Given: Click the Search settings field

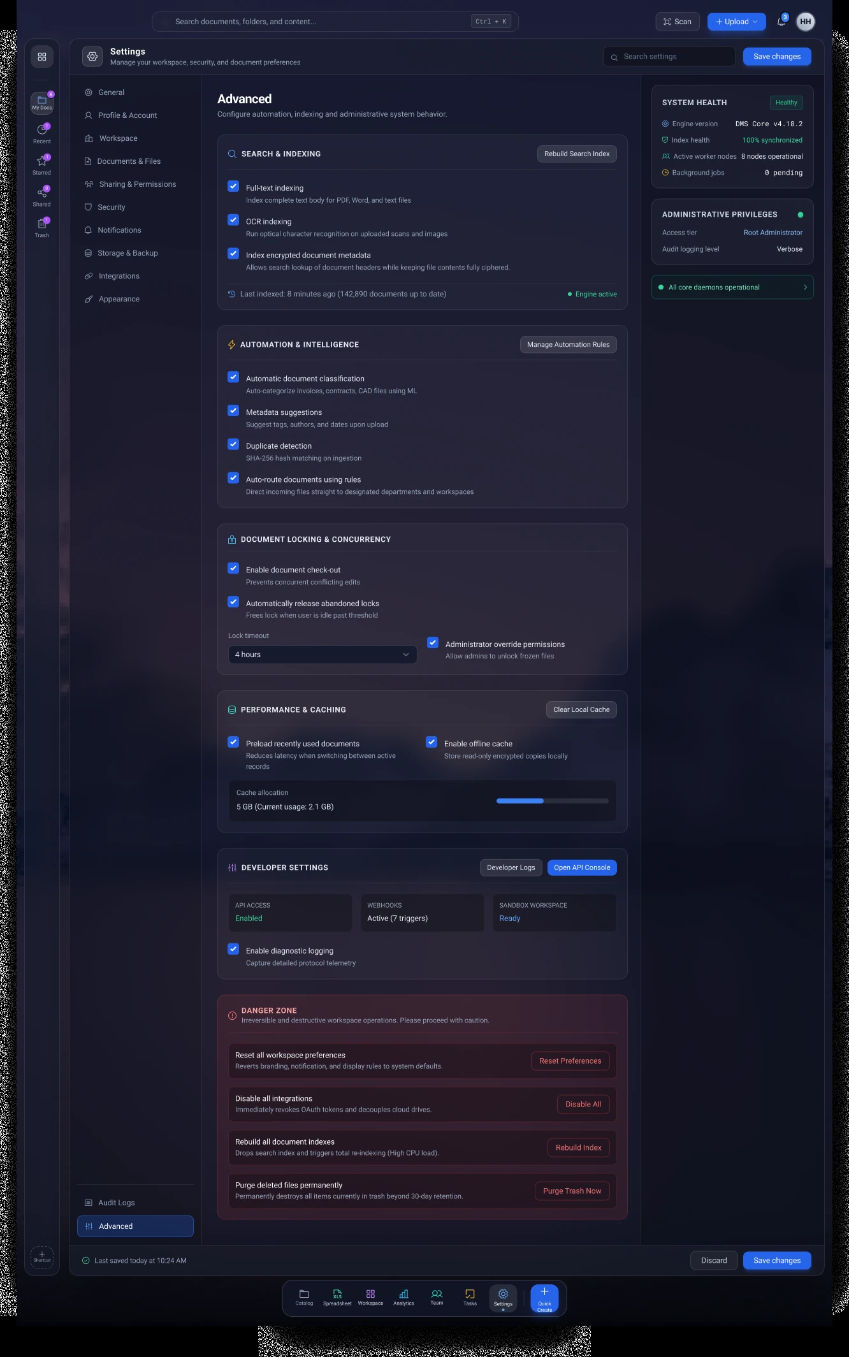Looking at the screenshot, I should (669, 57).
